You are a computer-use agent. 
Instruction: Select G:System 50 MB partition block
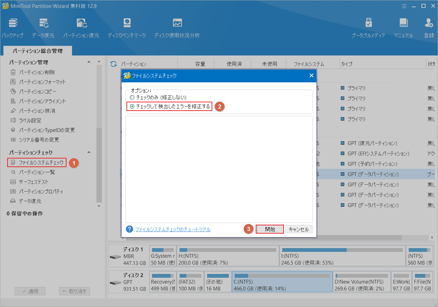click(163, 256)
